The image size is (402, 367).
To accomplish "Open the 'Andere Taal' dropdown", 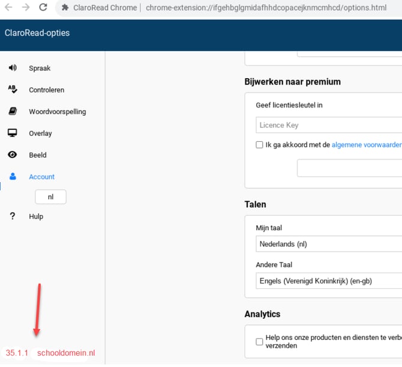I will (328, 281).
